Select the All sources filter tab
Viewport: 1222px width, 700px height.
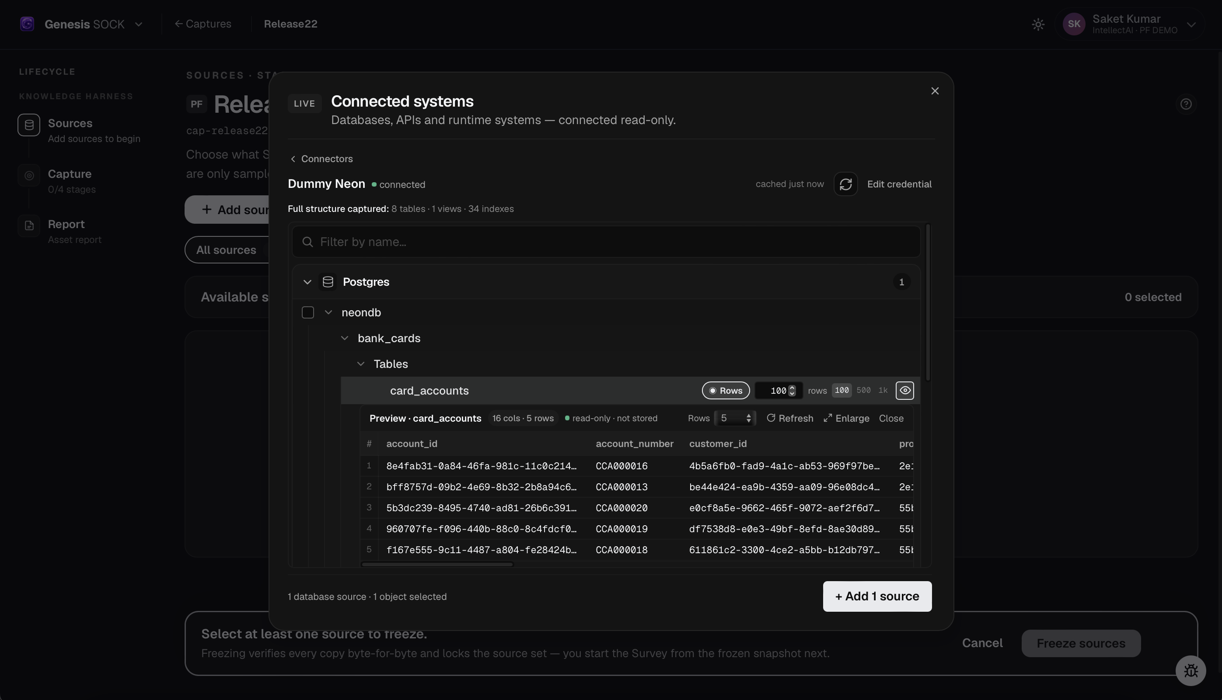[226, 250]
